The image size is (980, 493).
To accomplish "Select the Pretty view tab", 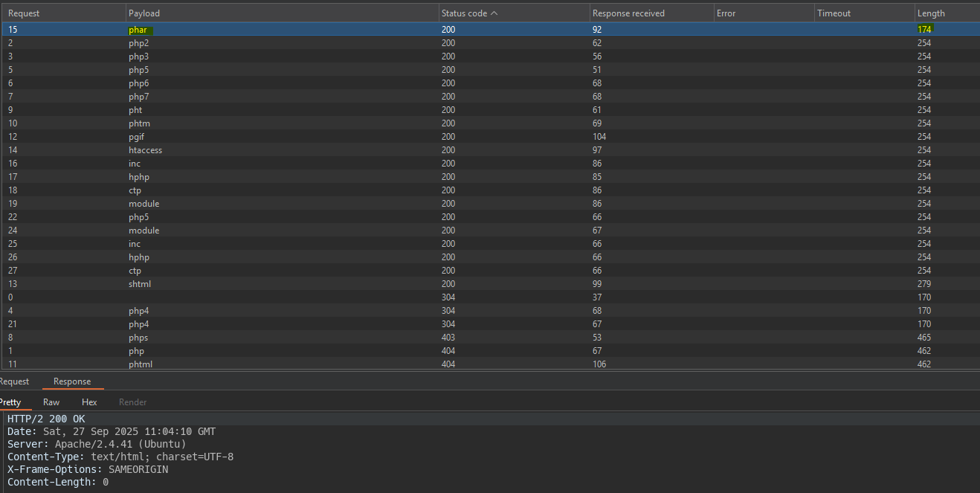I will coord(10,402).
